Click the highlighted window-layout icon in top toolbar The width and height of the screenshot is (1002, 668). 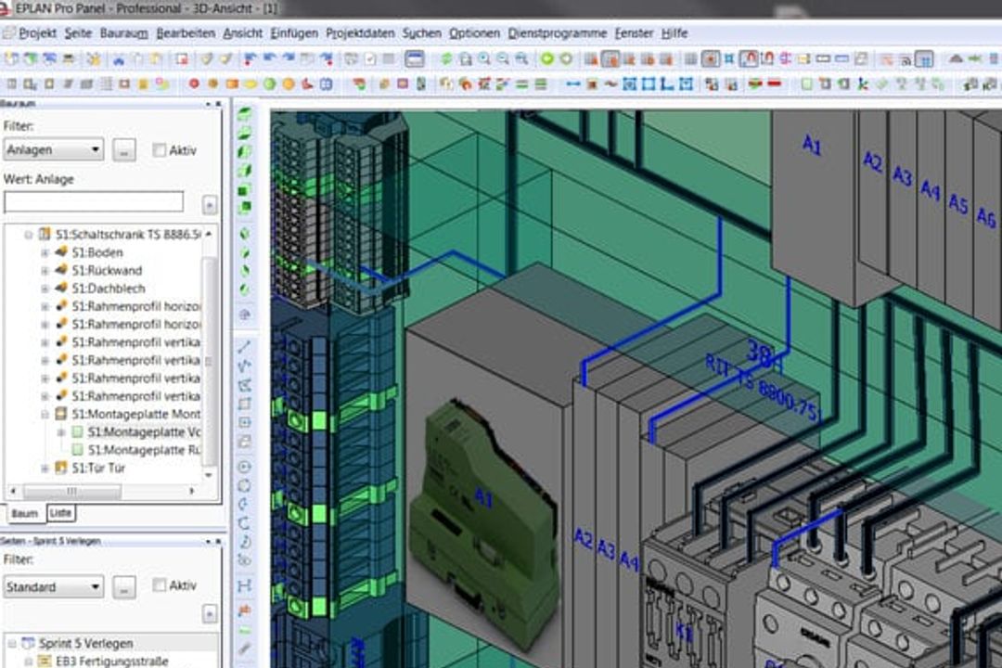point(414,59)
